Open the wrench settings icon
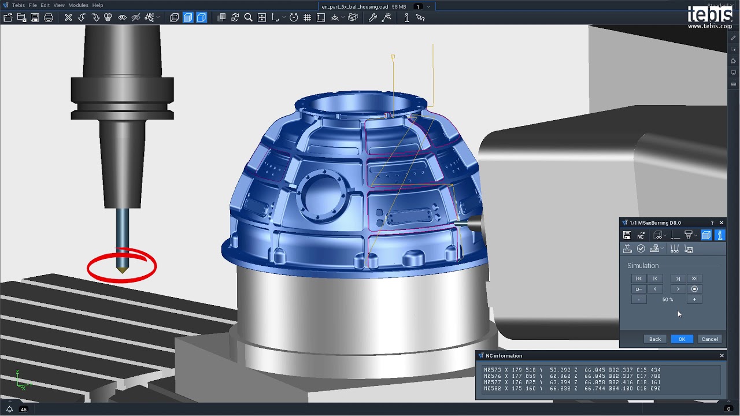740x416 pixels. tap(373, 17)
